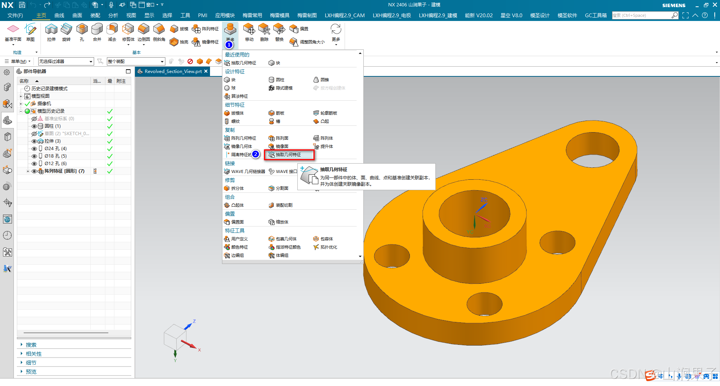This screenshot has height=386, width=720.
Task: Click the 基准平面 (Datum Plane) icon
Action: pos(13,32)
